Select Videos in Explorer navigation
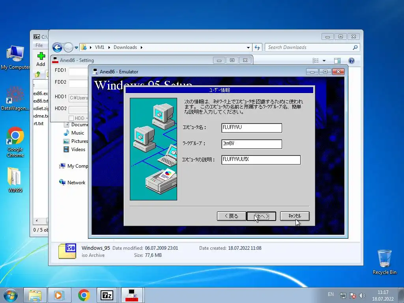 78,150
